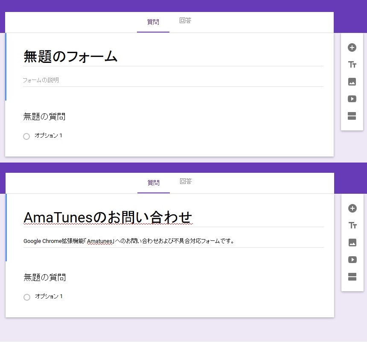Add title and description in AmaTunes form sidebar
Image resolution: width=367 pixels, height=355 pixels.
(x=352, y=225)
